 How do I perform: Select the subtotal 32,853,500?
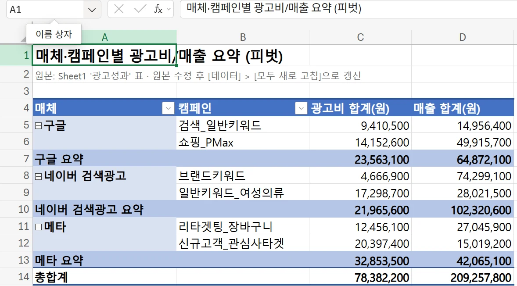click(360, 260)
